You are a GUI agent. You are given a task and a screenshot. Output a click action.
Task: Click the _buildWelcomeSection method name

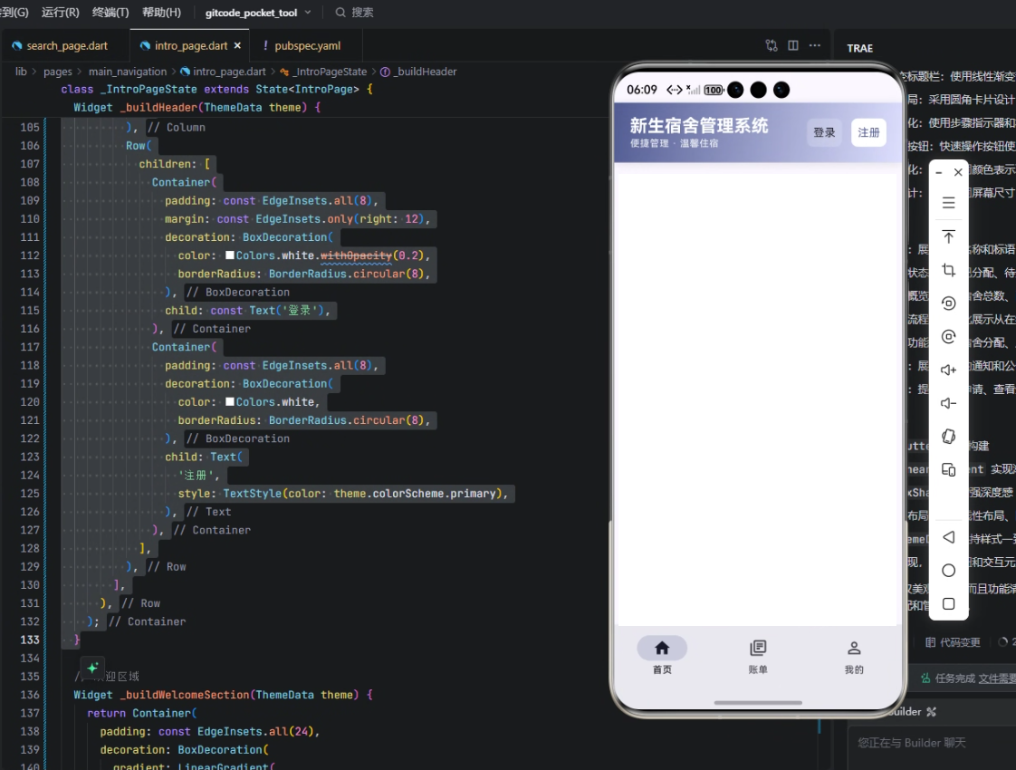tap(185, 695)
